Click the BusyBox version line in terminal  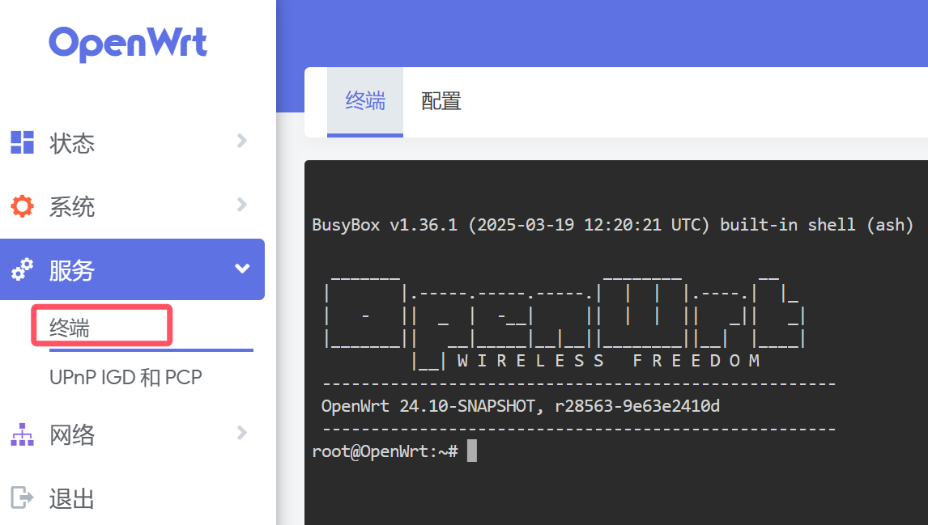612,225
